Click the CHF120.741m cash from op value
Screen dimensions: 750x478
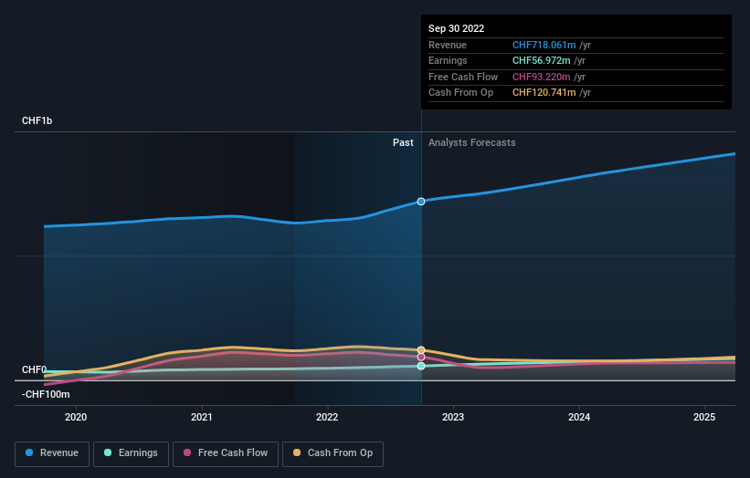pos(544,93)
